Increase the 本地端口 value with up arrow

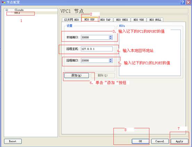[x=110, y=36]
